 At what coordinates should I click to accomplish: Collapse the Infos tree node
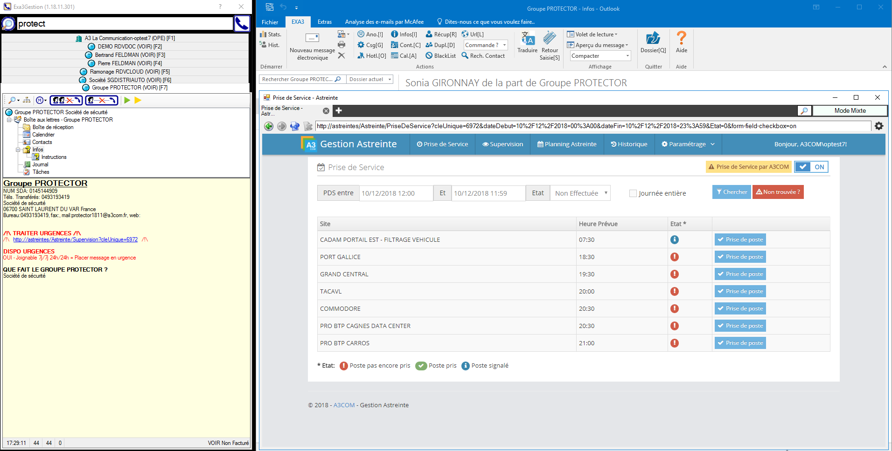18,150
